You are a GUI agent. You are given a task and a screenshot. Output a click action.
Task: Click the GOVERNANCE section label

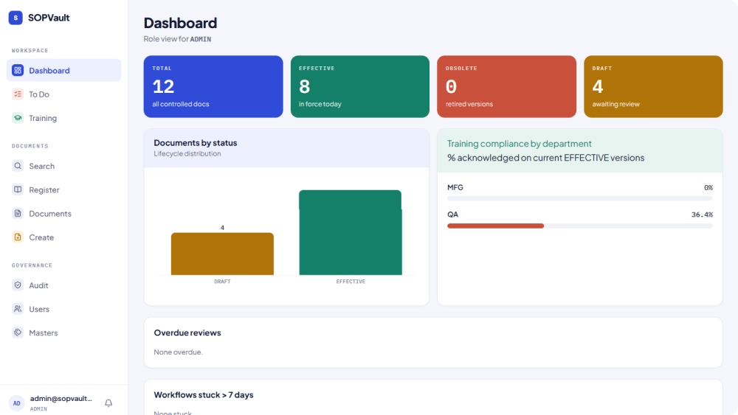32,265
